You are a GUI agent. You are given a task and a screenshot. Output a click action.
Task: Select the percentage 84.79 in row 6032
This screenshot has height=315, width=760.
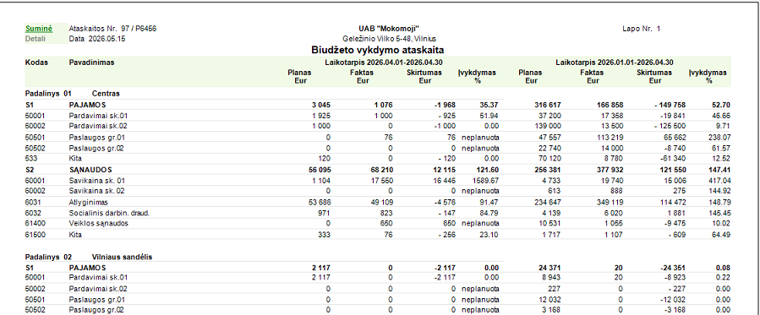[x=489, y=213]
